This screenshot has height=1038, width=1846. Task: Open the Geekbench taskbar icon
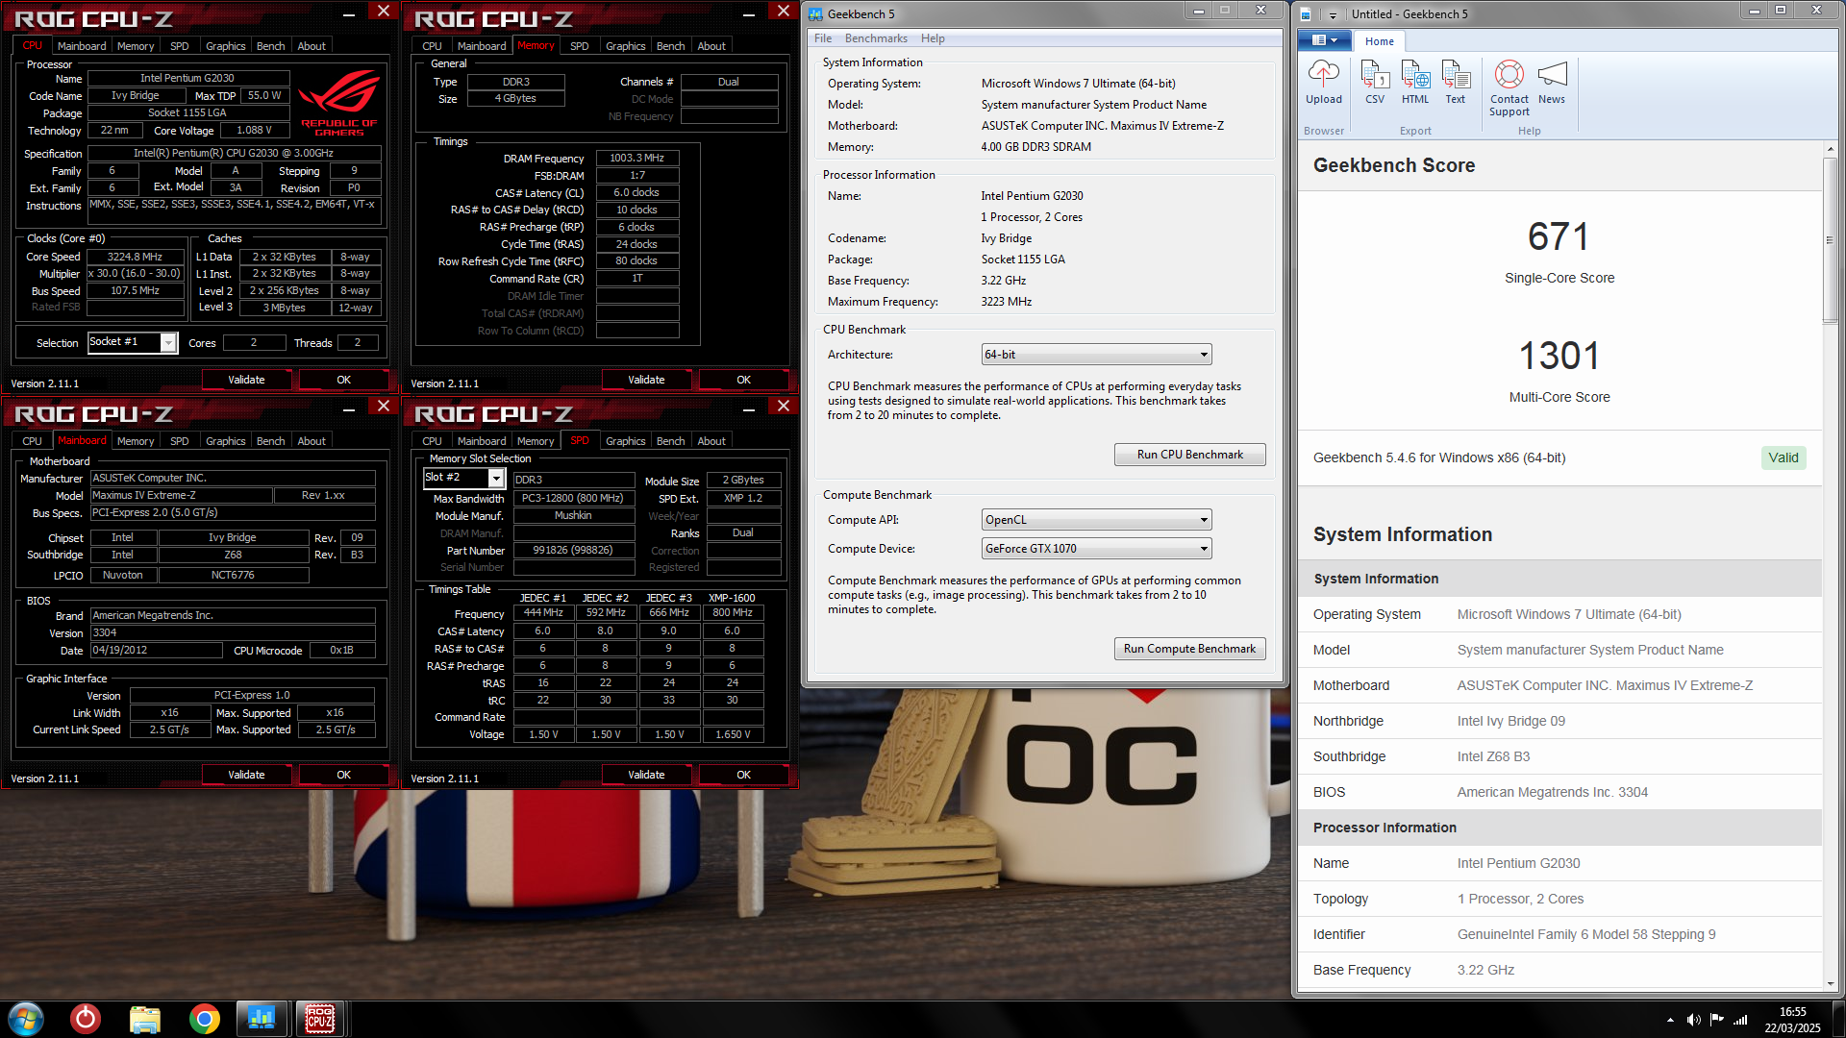(x=262, y=1018)
